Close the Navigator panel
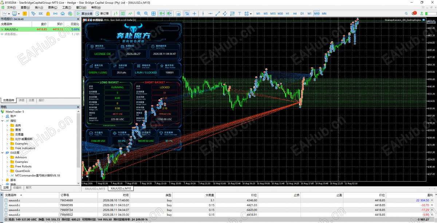 coord(78,107)
